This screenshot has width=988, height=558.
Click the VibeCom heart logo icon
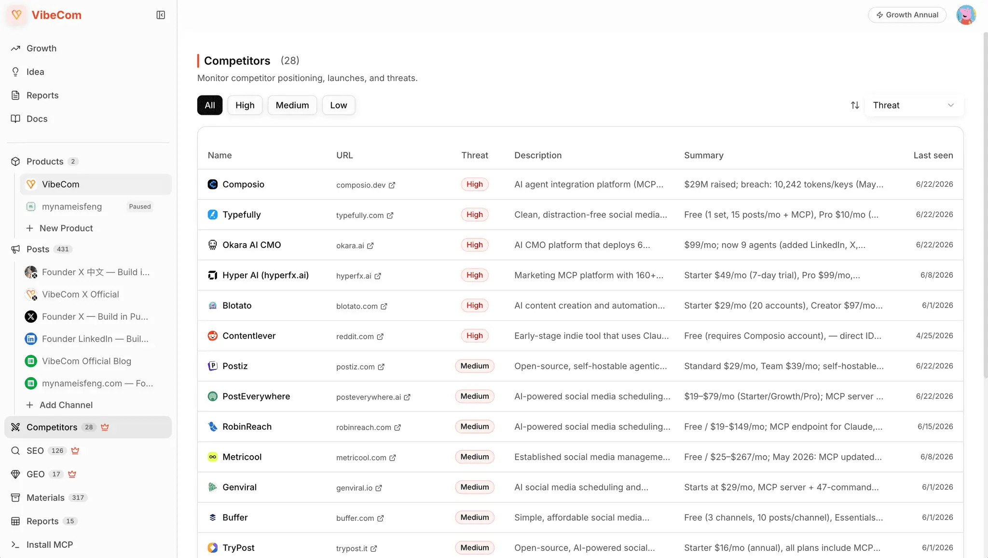tap(16, 15)
